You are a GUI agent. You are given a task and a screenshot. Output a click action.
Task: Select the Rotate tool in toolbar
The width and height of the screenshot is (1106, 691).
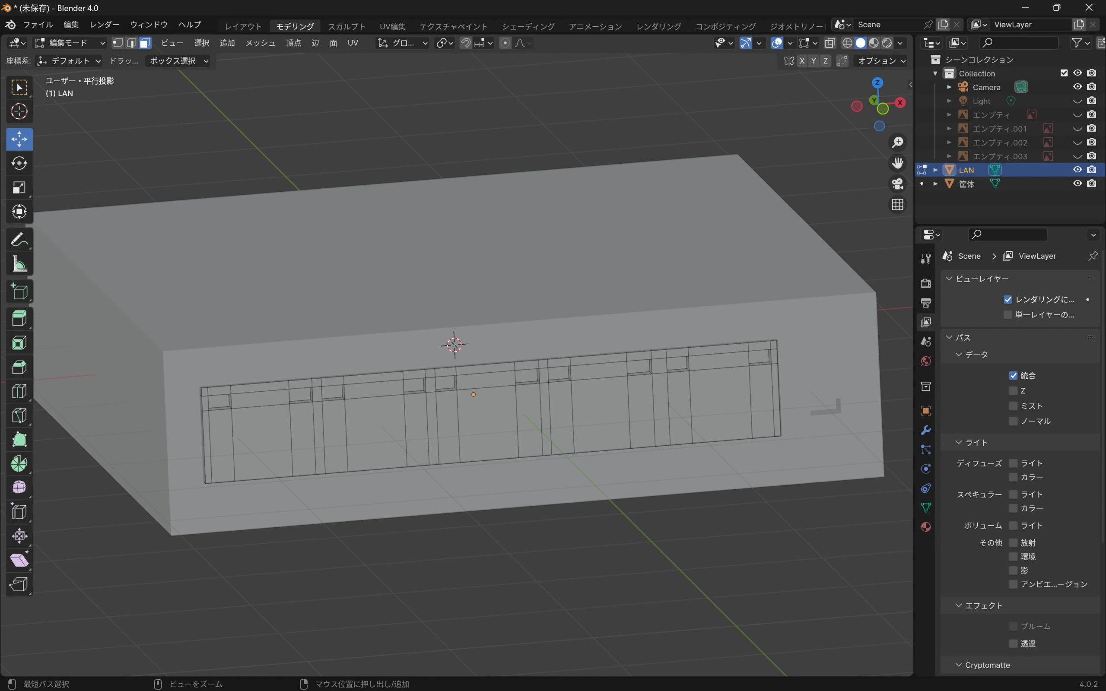(x=19, y=163)
